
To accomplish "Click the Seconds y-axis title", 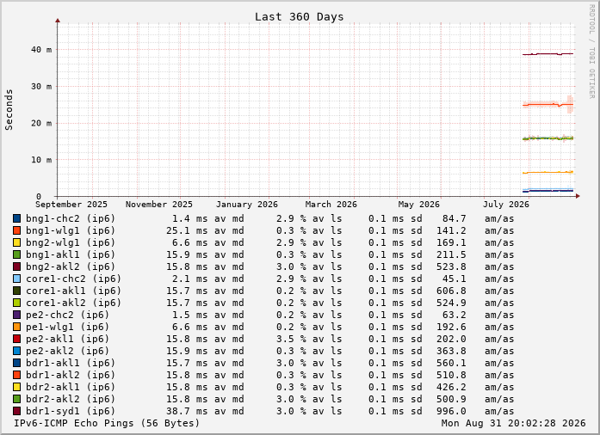I will pyautogui.click(x=9, y=110).
